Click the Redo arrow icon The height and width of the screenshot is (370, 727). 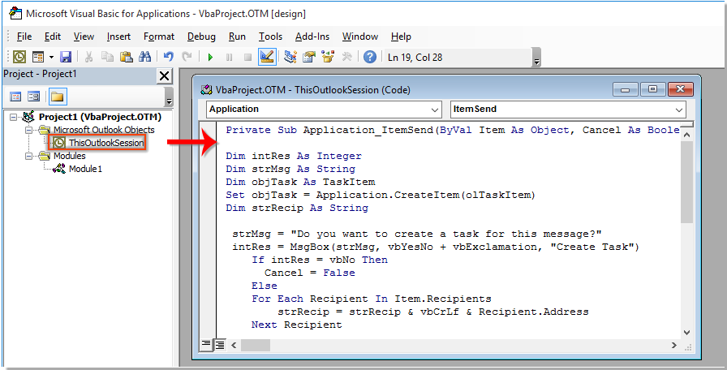[x=187, y=57]
